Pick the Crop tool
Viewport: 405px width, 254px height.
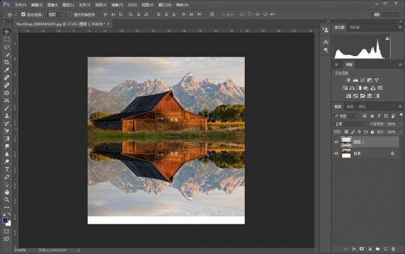click(7, 62)
